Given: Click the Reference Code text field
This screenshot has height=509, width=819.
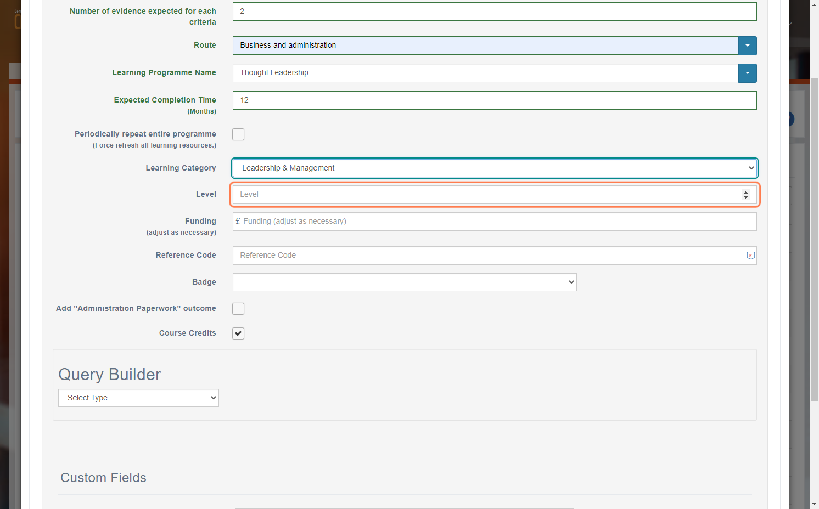Looking at the screenshot, I should [x=495, y=256].
